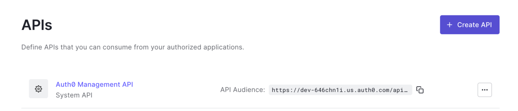Select the System API settings cog tile
This screenshot has height=111, width=518.
pos(38,89)
